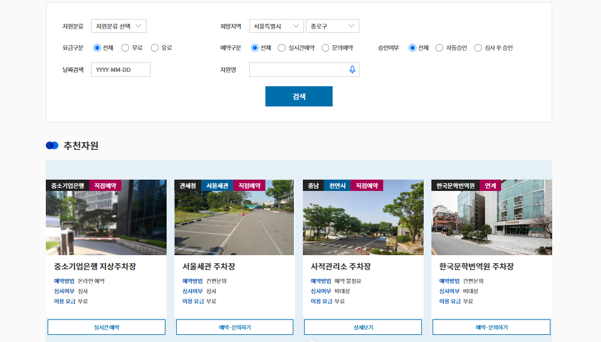Click the 천안시 tag label
The height and width of the screenshot is (342, 601).
click(x=337, y=186)
